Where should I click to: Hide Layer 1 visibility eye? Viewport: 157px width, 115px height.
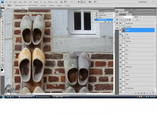(120, 30)
